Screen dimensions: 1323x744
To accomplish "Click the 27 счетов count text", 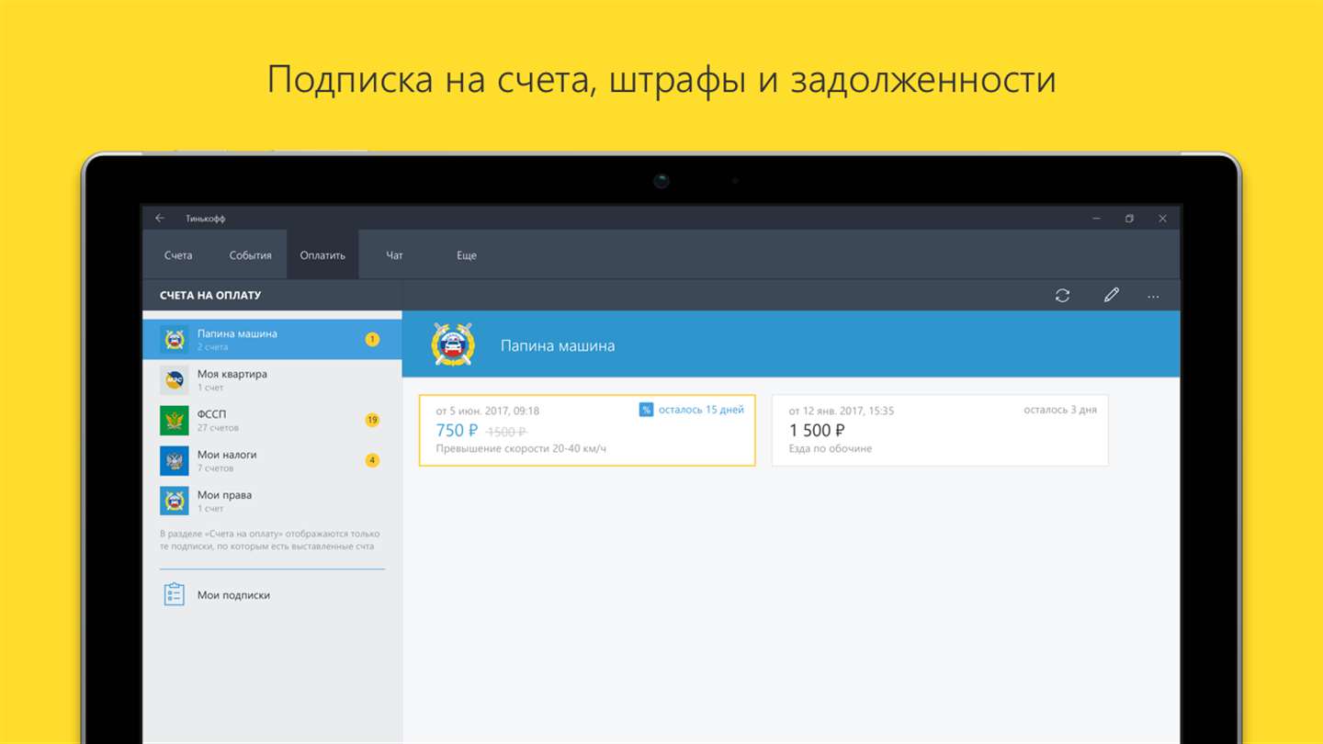I will (x=218, y=428).
